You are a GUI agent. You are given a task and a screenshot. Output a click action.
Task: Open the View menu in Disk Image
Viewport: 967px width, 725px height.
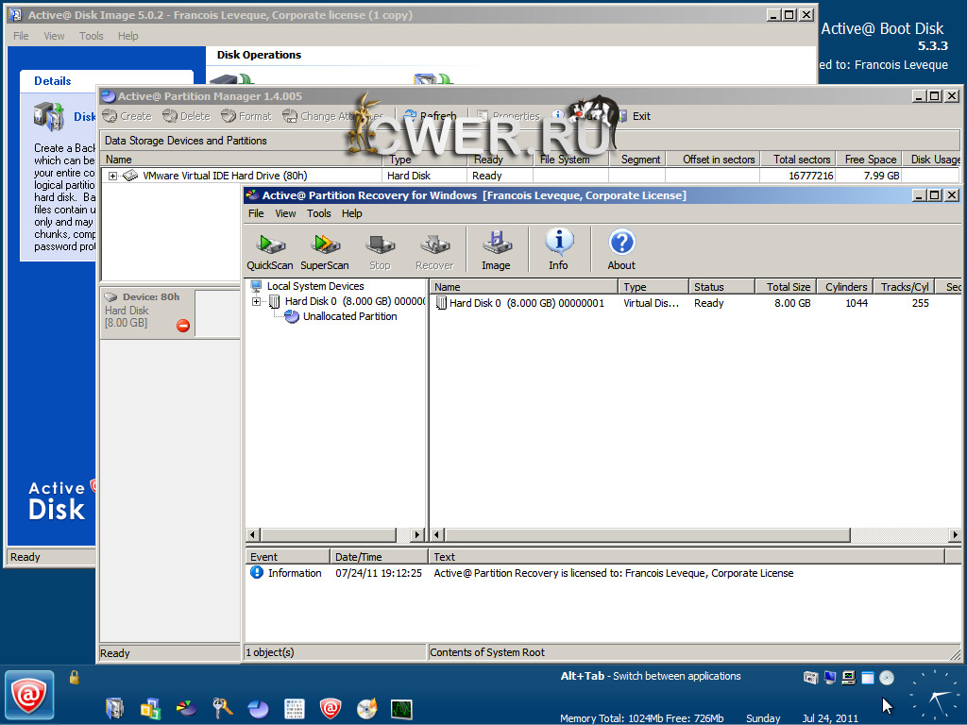pos(54,36)
